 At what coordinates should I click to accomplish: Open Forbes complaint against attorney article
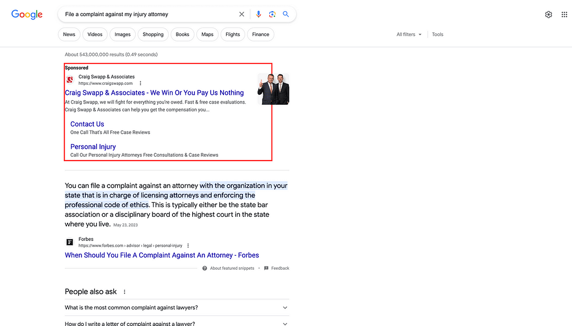[x=162, y=255]
